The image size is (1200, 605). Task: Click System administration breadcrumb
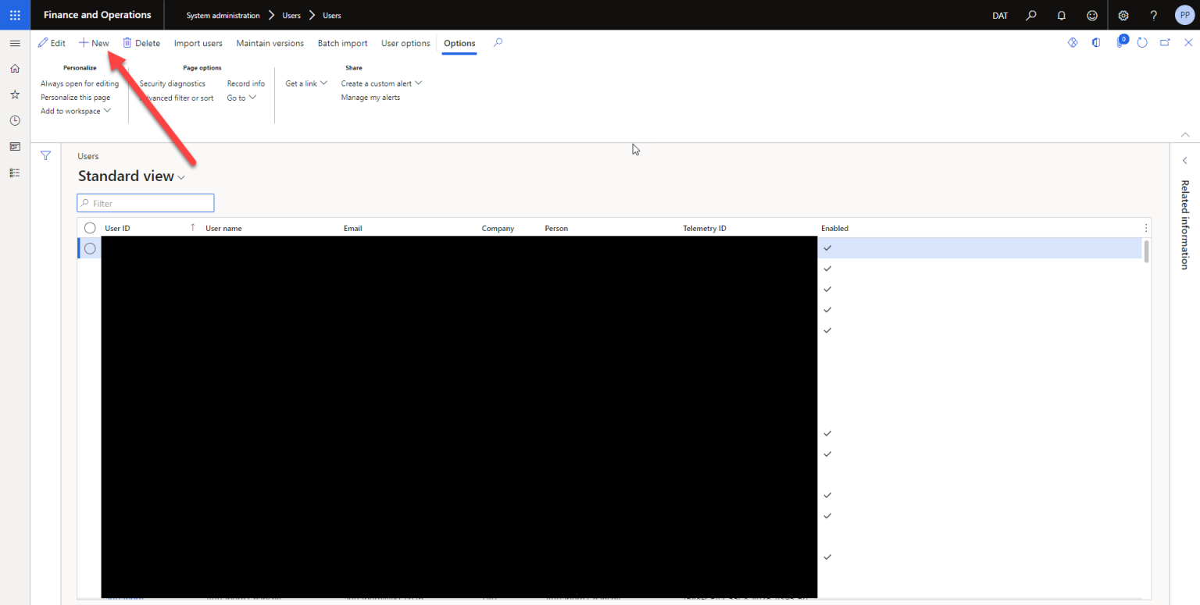coord(223,16)
